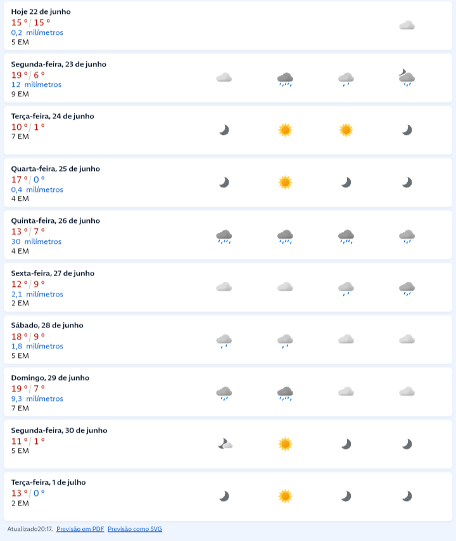Viewport: 456px width, 541px height.
Task: Click the first sun icon on Terça-feira, 24 de junho
Action: 285,130
